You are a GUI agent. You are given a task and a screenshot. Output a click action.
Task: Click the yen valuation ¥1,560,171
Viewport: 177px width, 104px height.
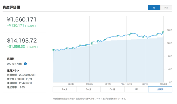pyautogui.click(x=22, y=20)
